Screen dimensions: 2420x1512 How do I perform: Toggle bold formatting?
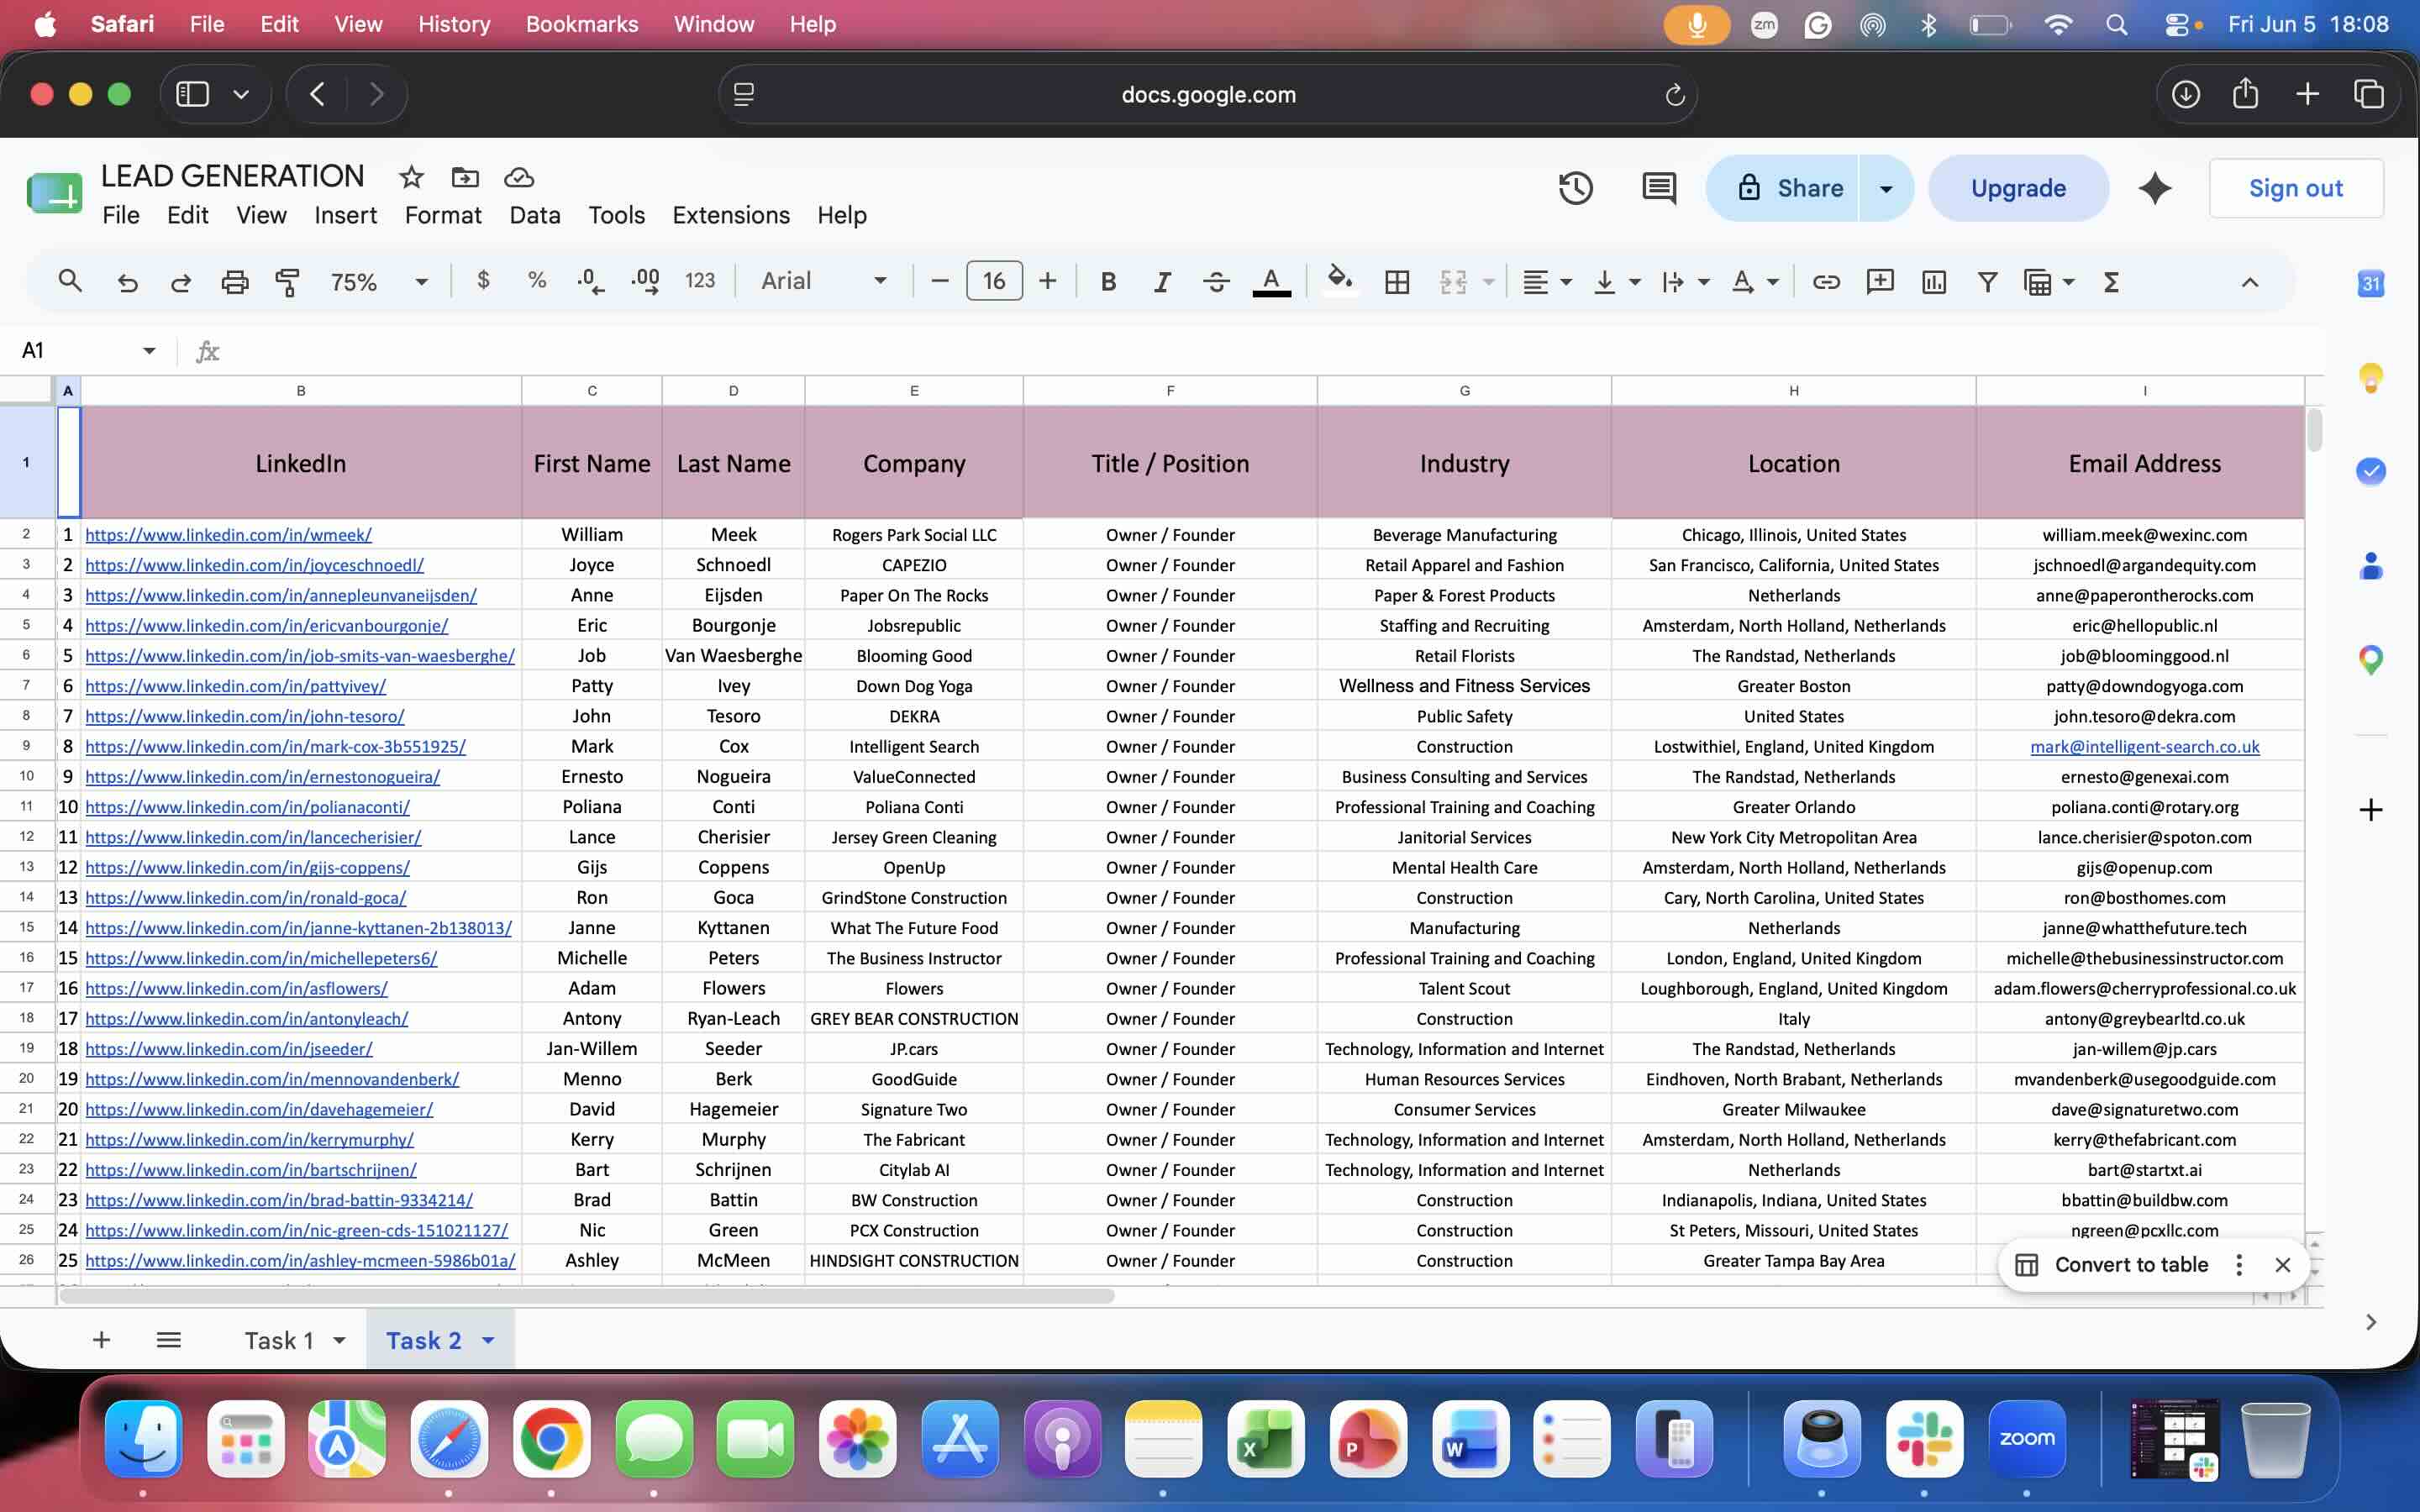(x=1108, y=282)
